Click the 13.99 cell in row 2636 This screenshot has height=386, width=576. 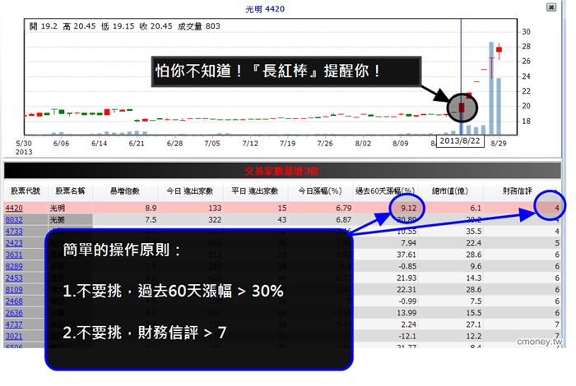click(x=406, y=313)
